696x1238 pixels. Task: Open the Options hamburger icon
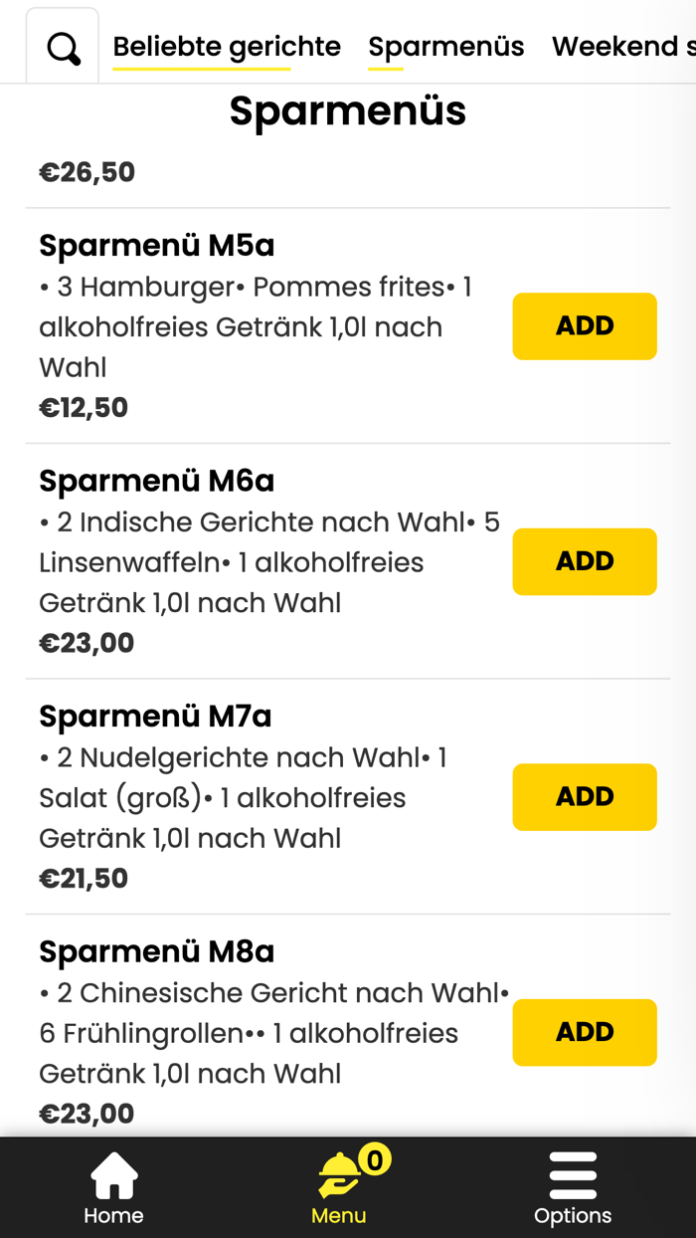573,1176
